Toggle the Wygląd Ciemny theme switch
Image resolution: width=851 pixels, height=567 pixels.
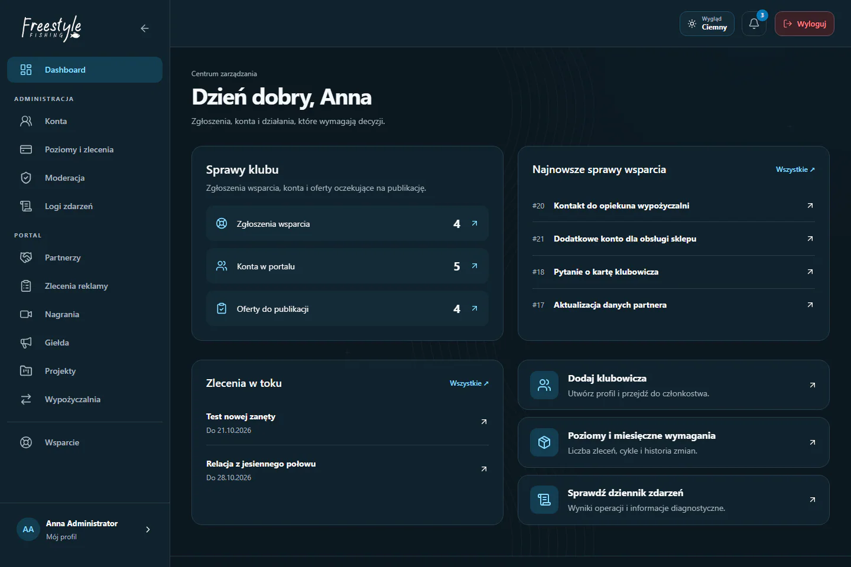click(707, 24)
